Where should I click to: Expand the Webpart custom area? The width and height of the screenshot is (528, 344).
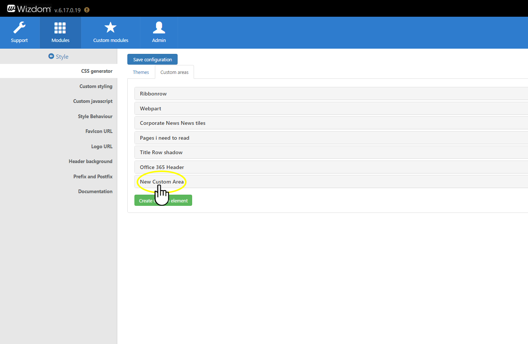point(150,108)
